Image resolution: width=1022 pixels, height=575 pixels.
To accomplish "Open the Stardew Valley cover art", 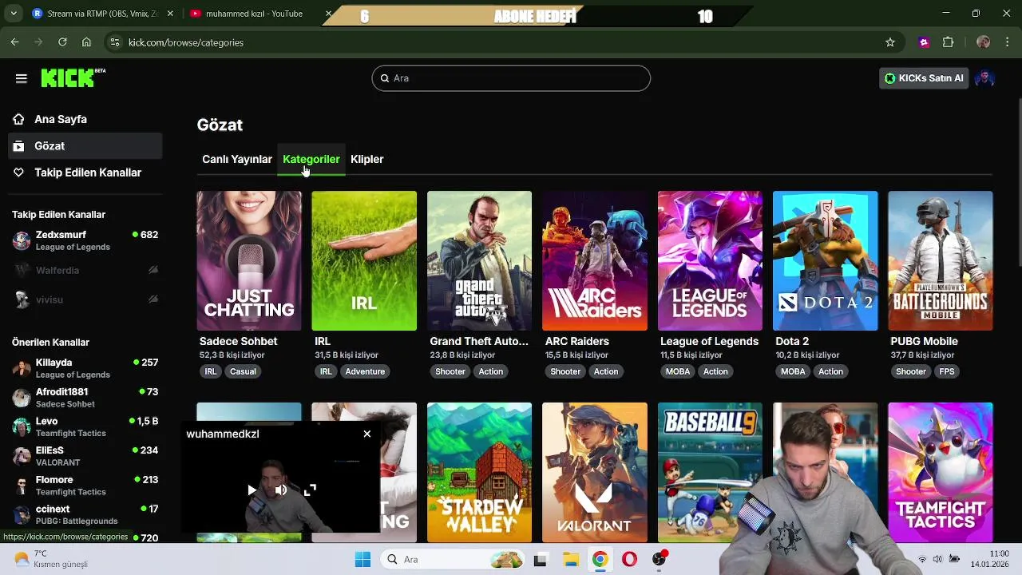I will coord(479,472).
